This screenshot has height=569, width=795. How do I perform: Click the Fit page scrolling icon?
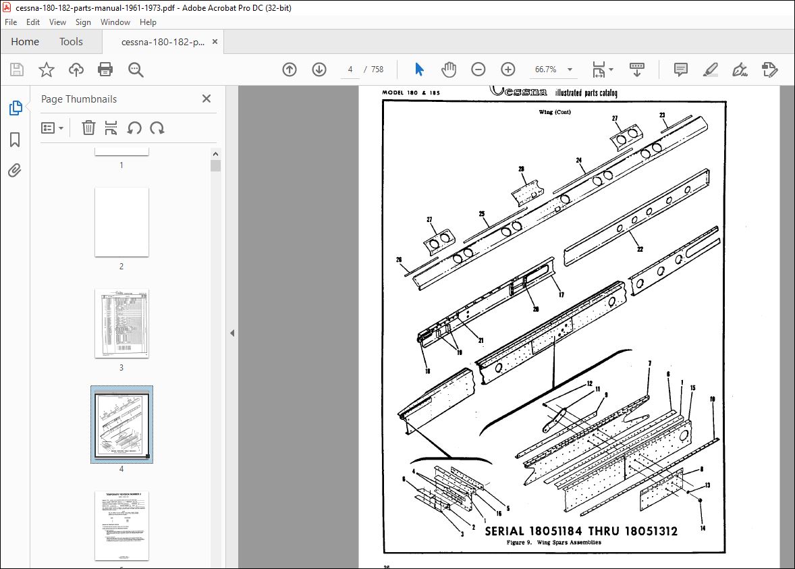[x=599, y=70]
